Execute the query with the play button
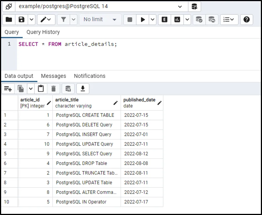Viewport: 262px width, 215px height. click(143, 19)
